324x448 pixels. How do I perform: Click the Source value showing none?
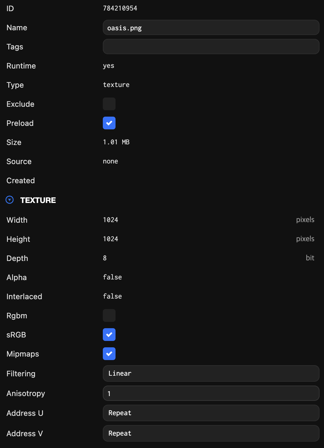coord(110,161)
